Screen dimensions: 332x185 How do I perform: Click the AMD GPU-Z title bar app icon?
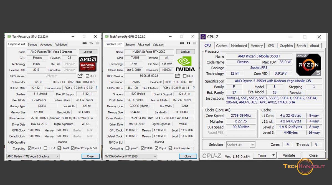pyautogui.click(x=9, y=36)
